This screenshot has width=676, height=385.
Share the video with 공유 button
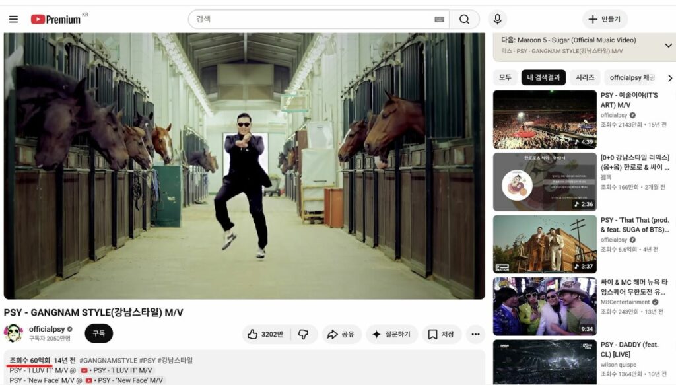click(x=341, y=334)
